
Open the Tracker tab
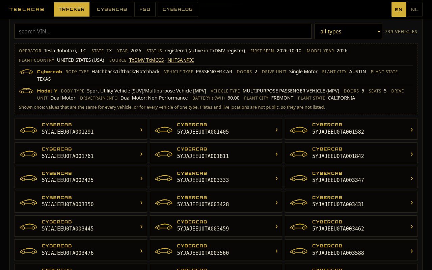72,9
